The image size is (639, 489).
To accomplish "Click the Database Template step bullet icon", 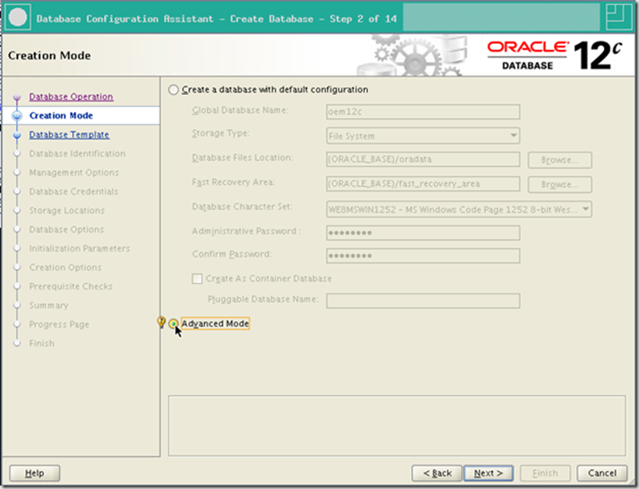I will pyautogui.click(x=16, y=135).
